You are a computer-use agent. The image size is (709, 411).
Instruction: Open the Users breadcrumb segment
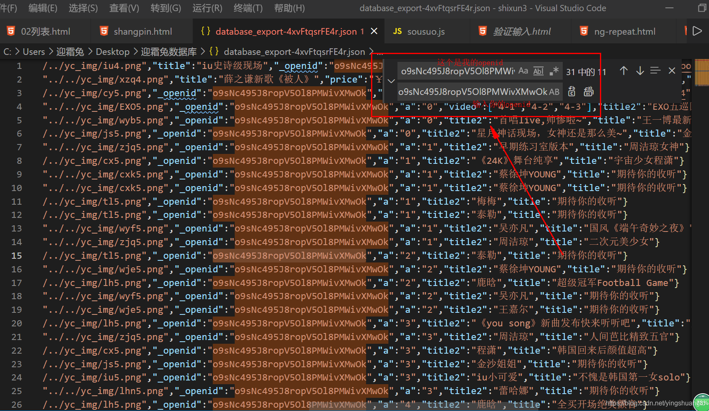[x=34, y=52]
